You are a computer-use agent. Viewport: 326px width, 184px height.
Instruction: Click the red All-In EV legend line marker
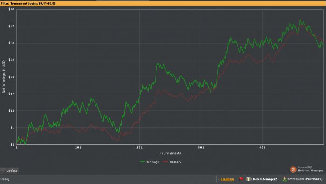(165, 162)
